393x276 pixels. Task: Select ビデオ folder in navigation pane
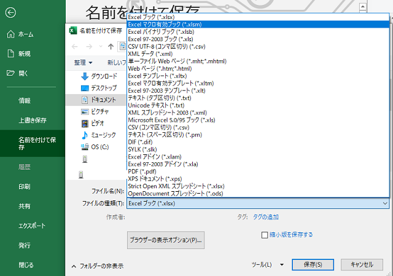coord(98,124)
